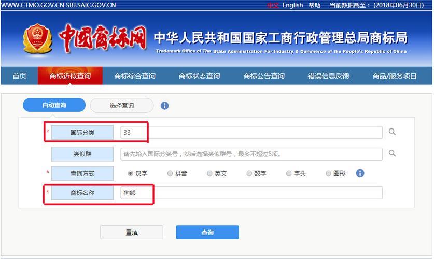Image resolution: width=434 pixels, height=259 pixels.
Task: Go to 商标状态查询 tab
Action: pyautogui.click(x=199, y=76)
